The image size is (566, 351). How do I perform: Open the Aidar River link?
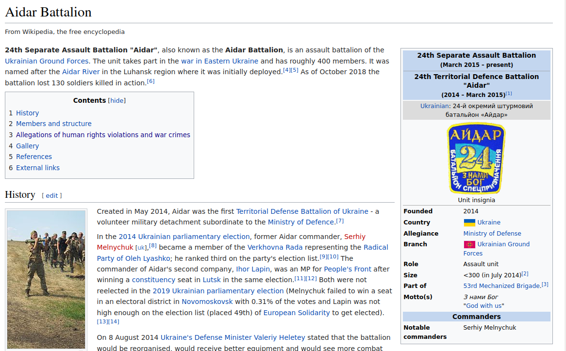pyautogui.click(x=81, y=72)
